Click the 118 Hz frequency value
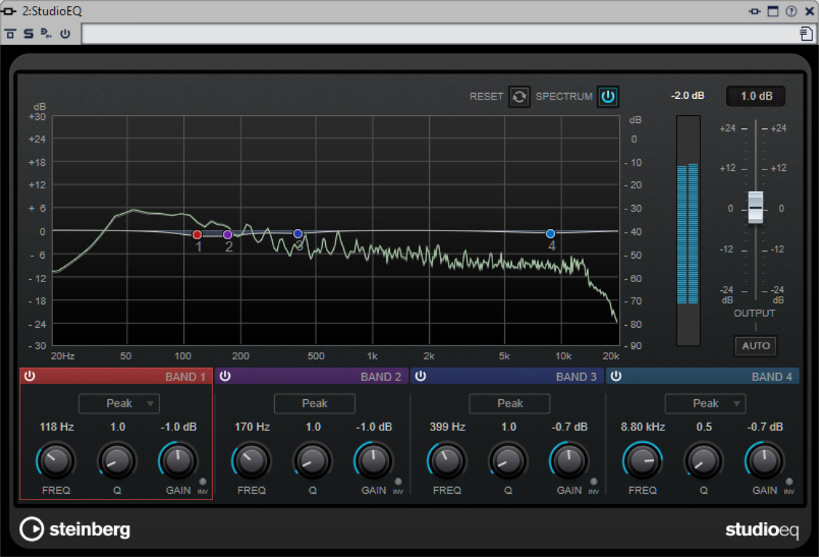Image resolution: width=819 pixels, height=557 pixels. point(57,427)
